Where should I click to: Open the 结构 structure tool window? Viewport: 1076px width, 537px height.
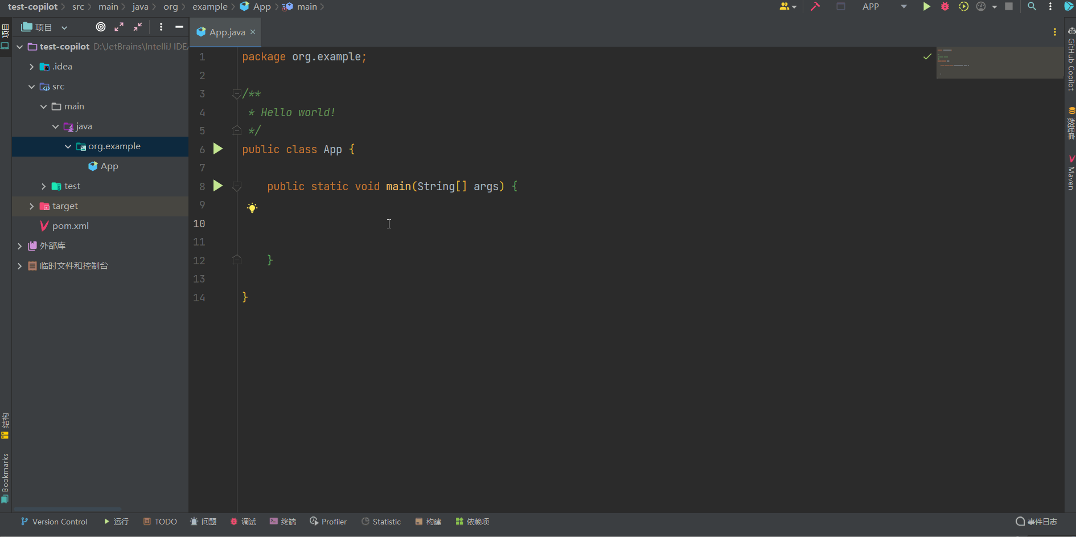[x=5, y=426]
